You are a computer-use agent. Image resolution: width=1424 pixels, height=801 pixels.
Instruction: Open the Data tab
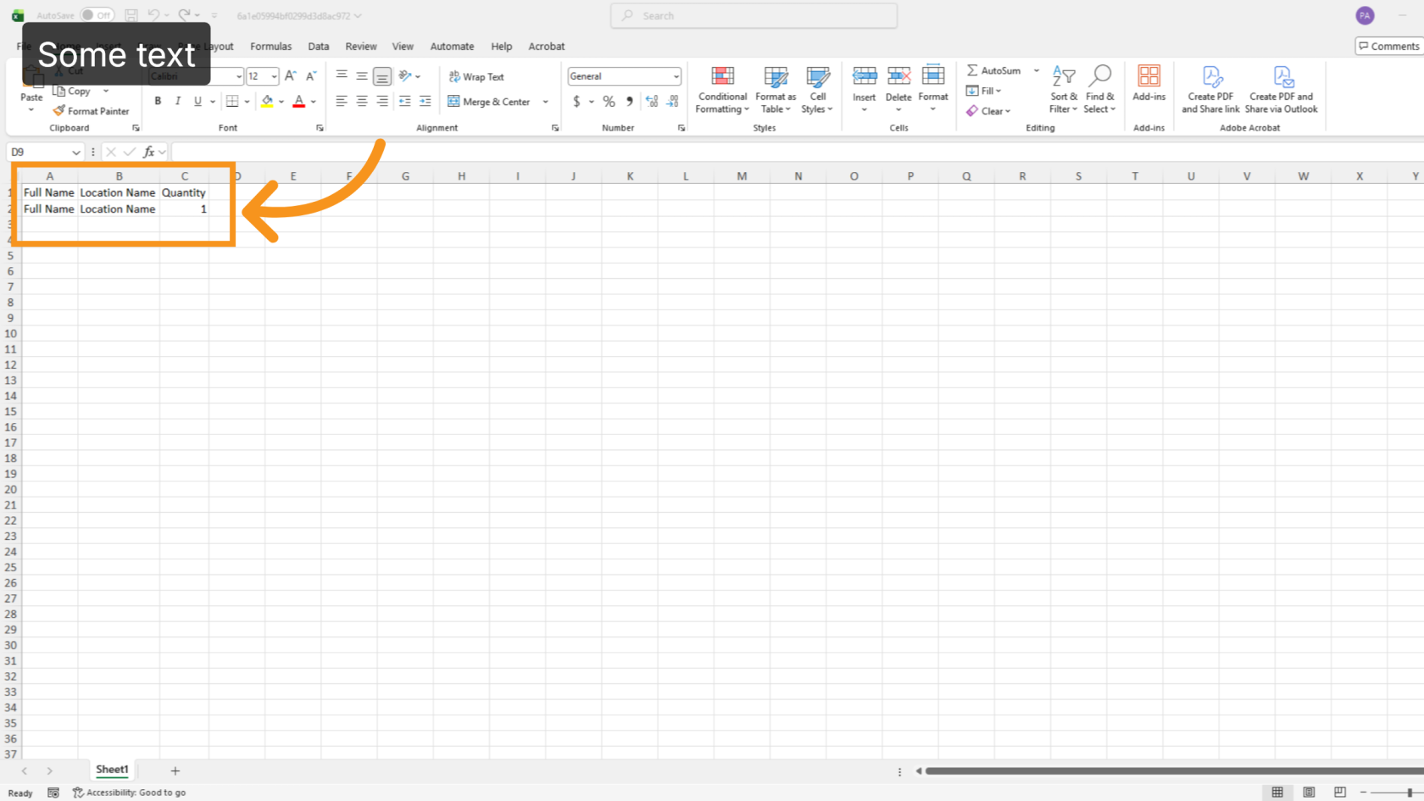(x=319, y=47)
